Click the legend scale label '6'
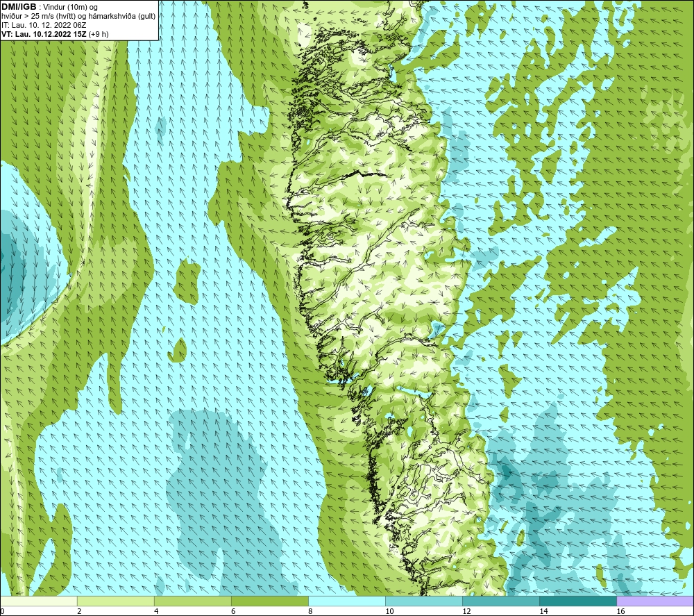This screenshot has width=694, height=616. pos(233,611)
